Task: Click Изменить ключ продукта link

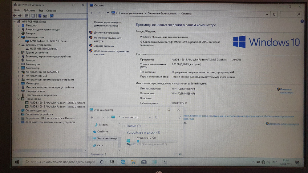Action: pos(284,124)
